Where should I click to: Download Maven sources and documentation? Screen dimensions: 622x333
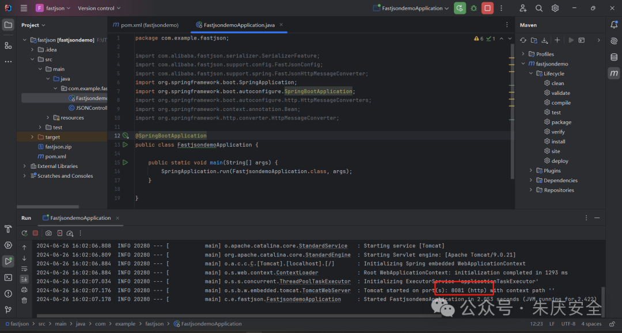pyautogui.click(x=545, y=40)
